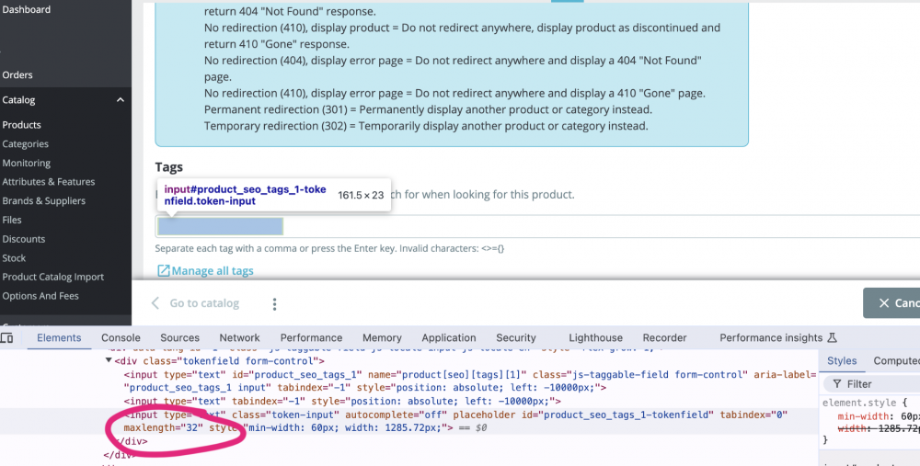Collapse the Catalog section chevron

tap(121, 99)
